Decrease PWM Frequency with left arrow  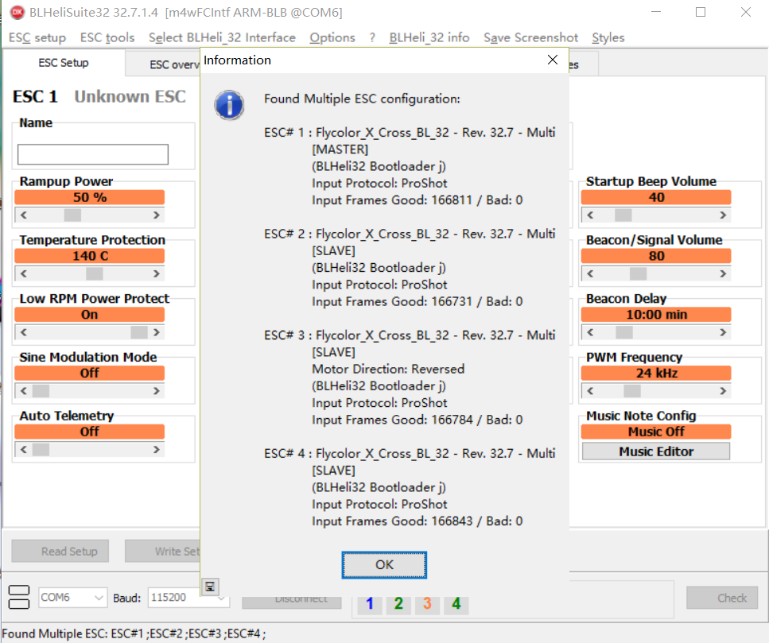[590, 390]
